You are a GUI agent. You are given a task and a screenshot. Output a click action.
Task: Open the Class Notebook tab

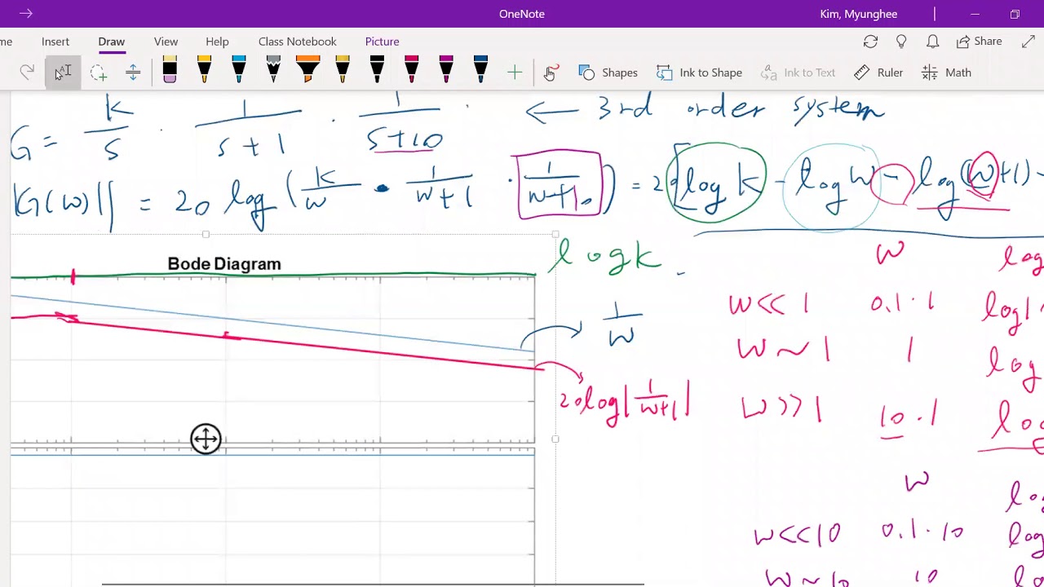coord(297,42)
